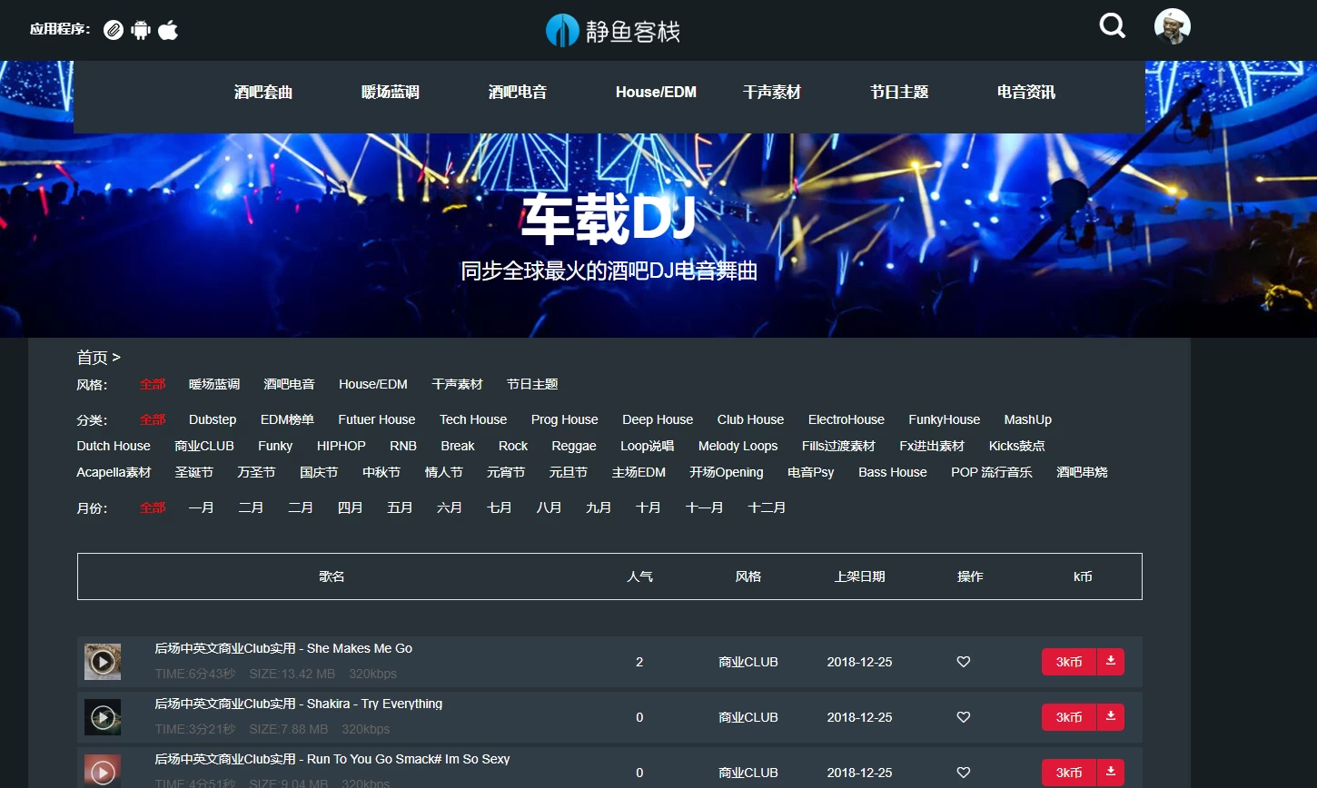Screen dimensions: 1317x788
Task: Open the 酒吧套曲 navigation tab
Action: tap(263, 93)
